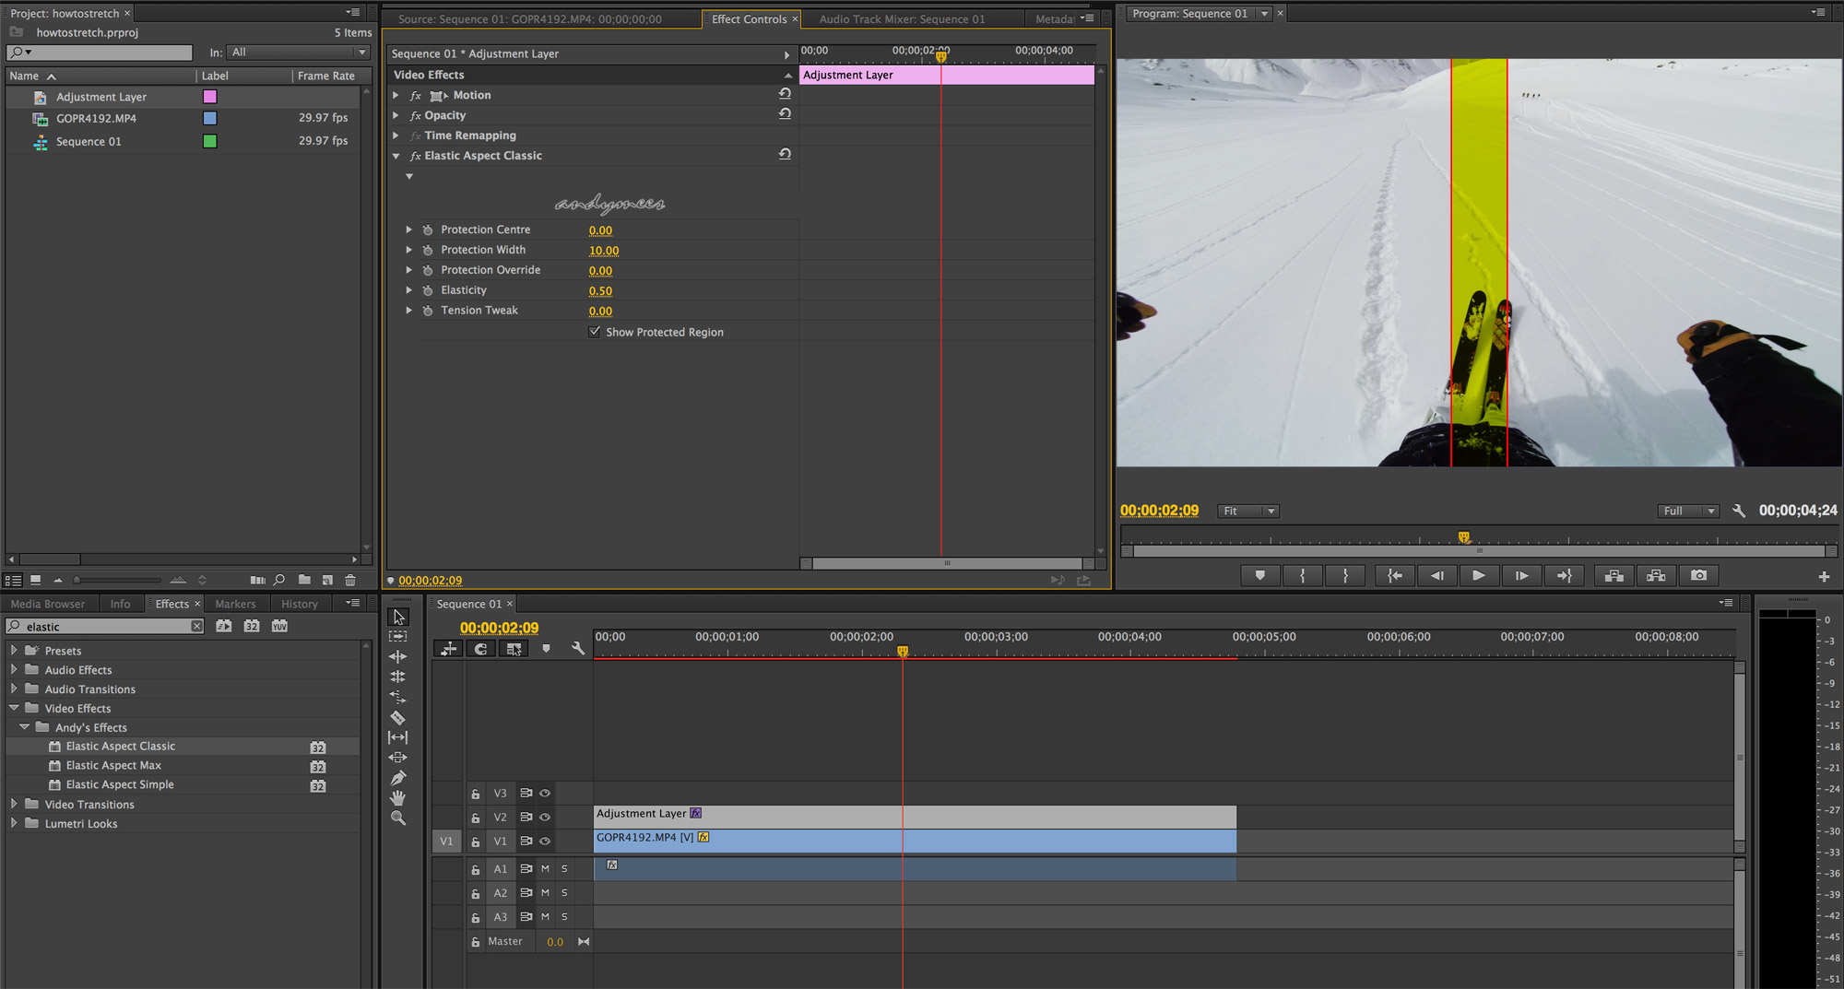Expand the Motion effect properties
Screen dimensions: 1844x989
pos(396,95)
